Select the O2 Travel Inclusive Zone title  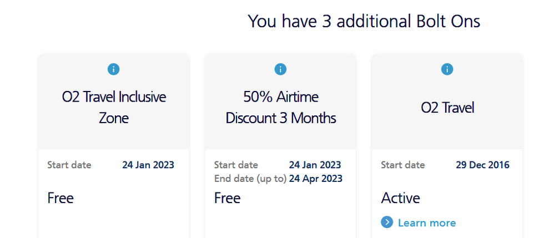[x=114, y=107]
